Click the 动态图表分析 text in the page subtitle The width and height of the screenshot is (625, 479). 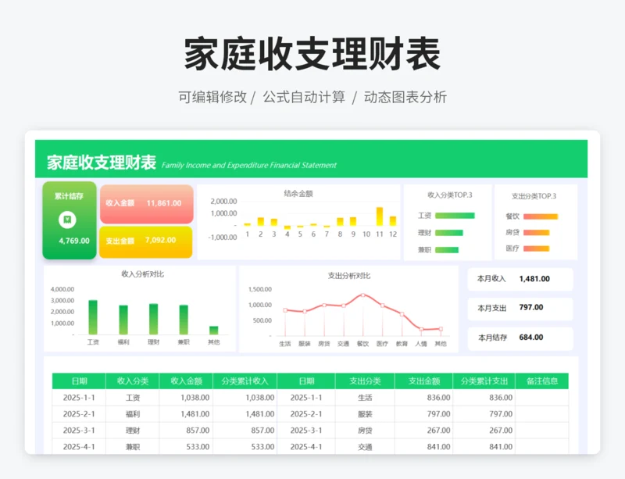(405, 97)
